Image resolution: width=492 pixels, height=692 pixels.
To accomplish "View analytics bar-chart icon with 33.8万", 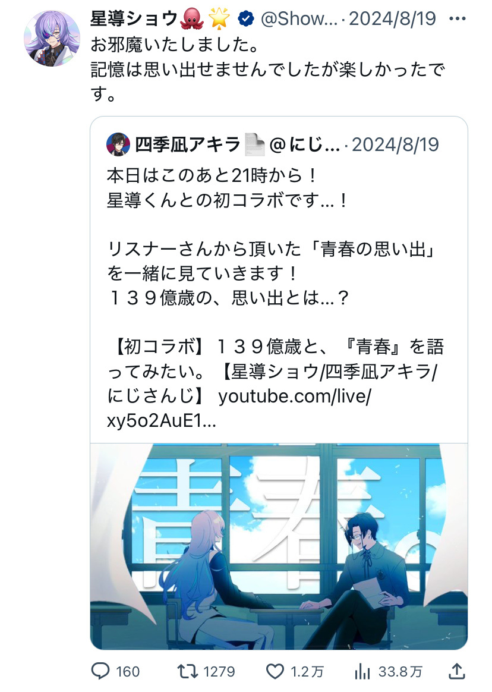I will [x=362, y=671].
